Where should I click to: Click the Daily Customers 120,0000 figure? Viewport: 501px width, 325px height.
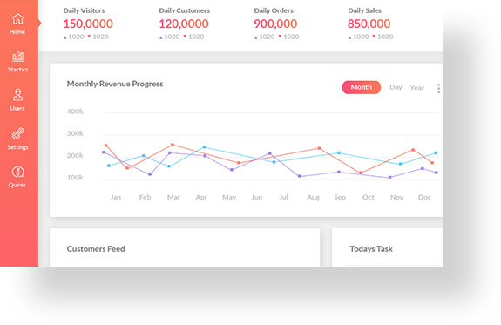click(x=184, y=24)
